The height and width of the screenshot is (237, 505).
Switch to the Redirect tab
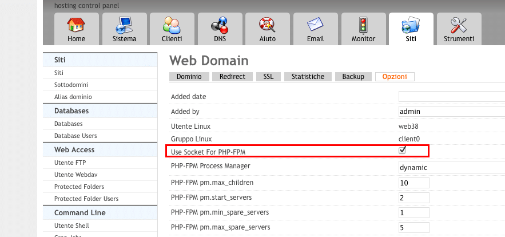(232, 77)
